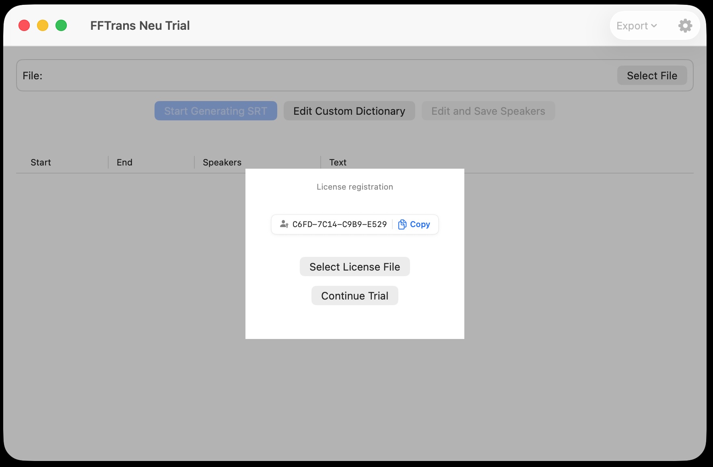
Task: Maximize the window with the green button
Action: coord(61,26)
